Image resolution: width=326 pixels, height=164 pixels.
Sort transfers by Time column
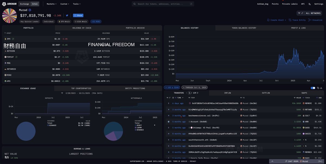pos(180,97)
